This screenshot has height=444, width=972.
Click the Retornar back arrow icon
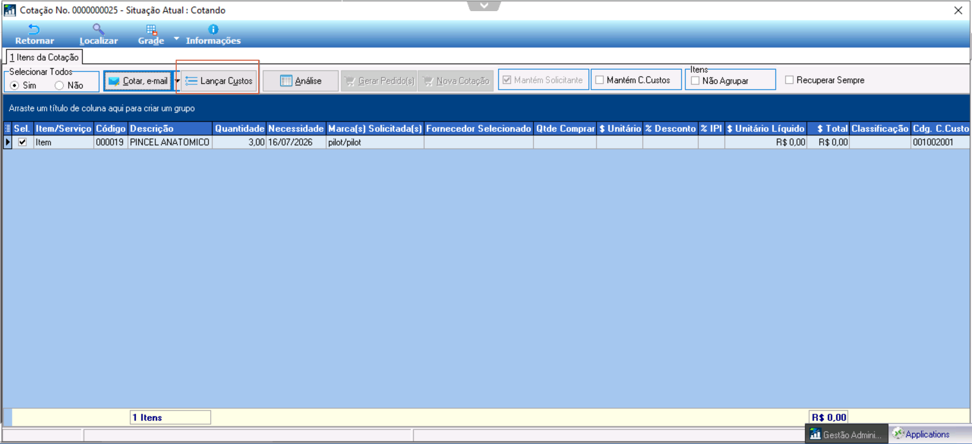[x=34, y=29]
